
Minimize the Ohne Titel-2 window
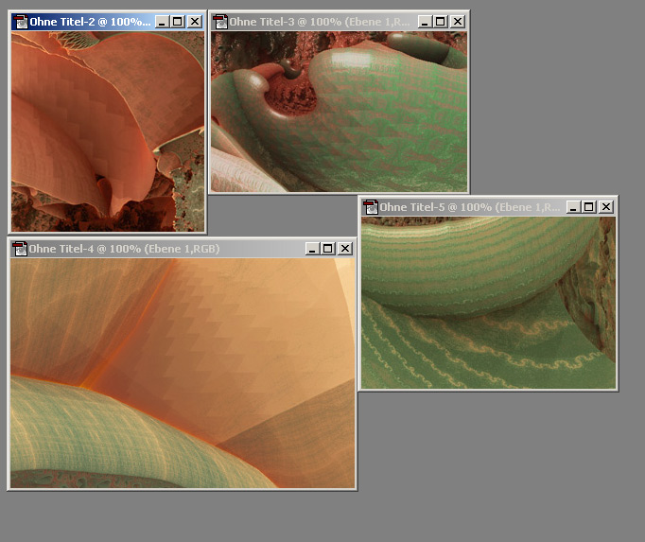[x=162, y=21]
